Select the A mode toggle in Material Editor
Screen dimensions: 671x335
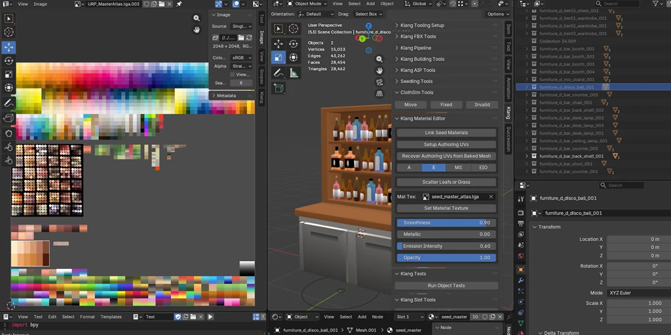409,167
